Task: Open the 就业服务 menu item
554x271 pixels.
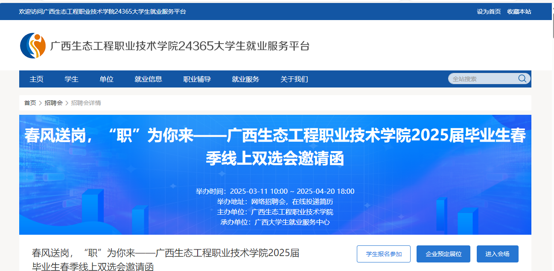Action: (245, 79)
